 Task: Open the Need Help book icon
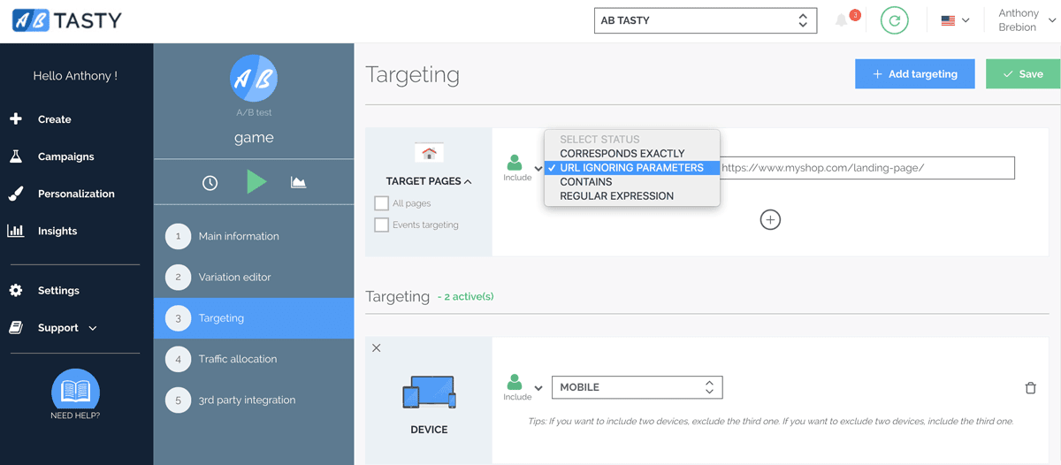coord(75,392)
